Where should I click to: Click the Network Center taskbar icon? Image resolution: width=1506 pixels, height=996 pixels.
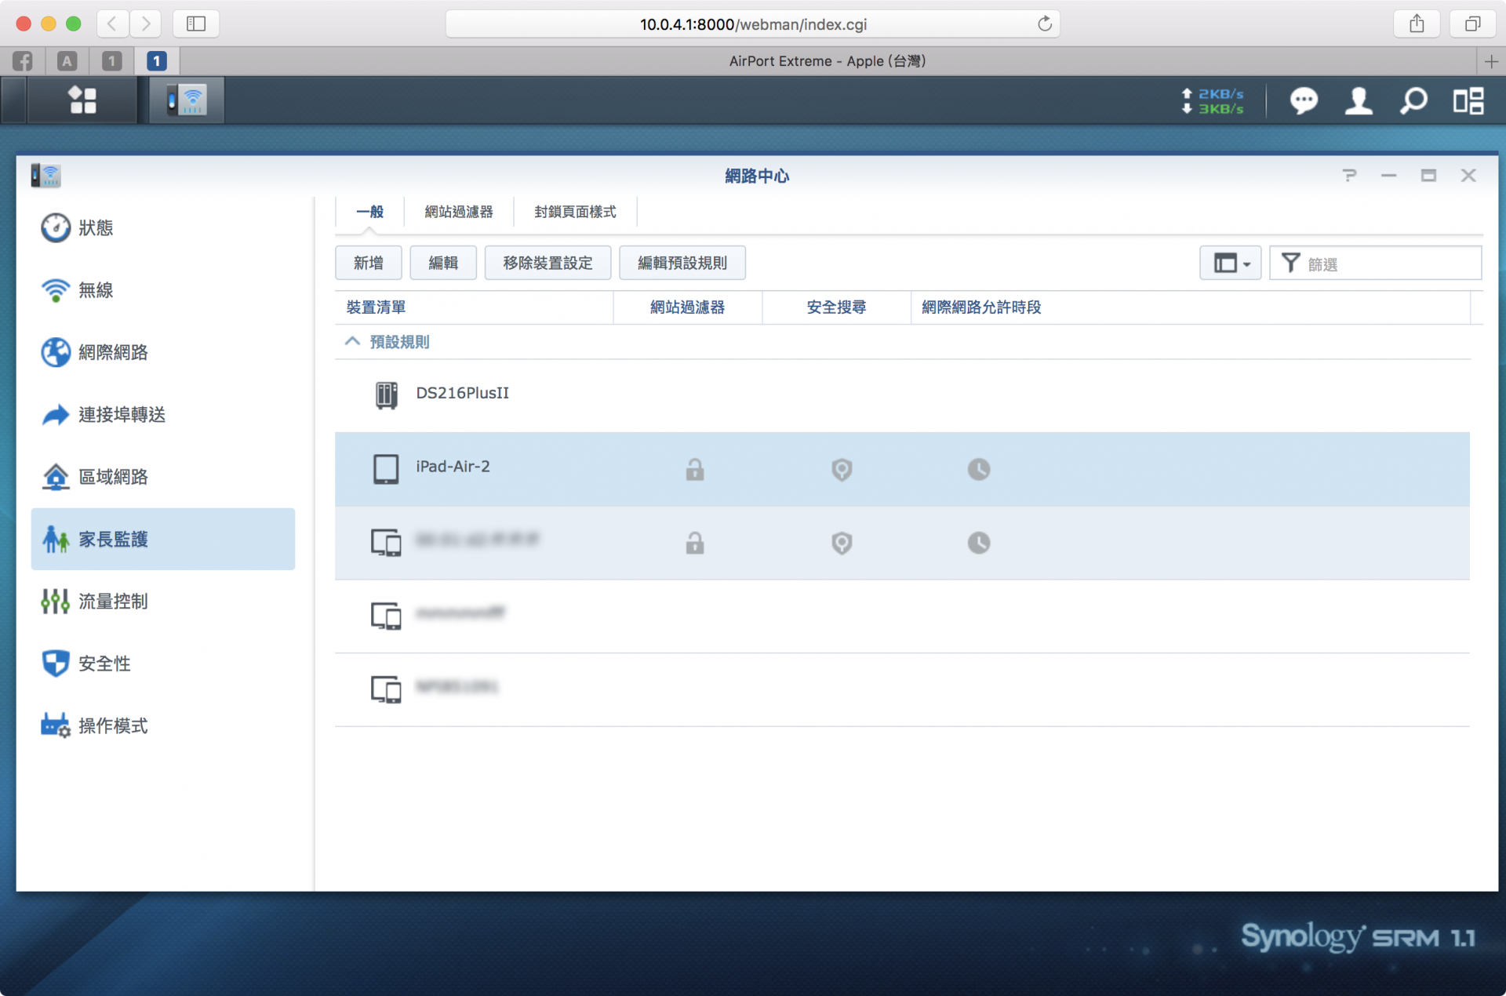pyautogui.click(x=187, y=100)
